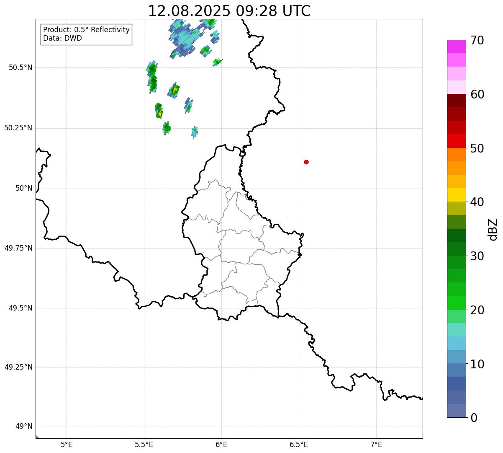Click the "Data: DWD" text
Viewport: 503px width, 453px height.
(x=62, y=38)
